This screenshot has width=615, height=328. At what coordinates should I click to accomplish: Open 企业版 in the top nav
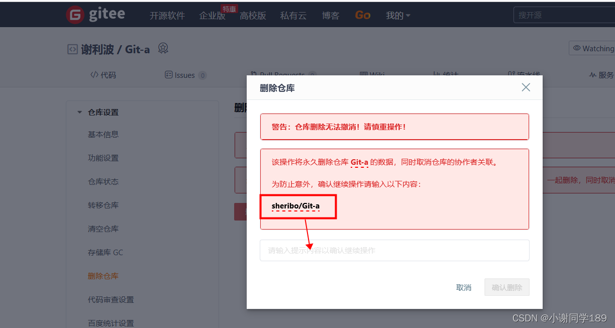[x=212, y=16]
